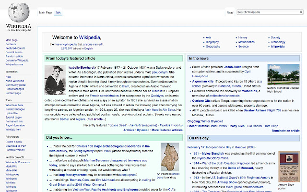The image size is (307, 192).
Task: Open Meta-Wiki project link
Action: (11, 170)
